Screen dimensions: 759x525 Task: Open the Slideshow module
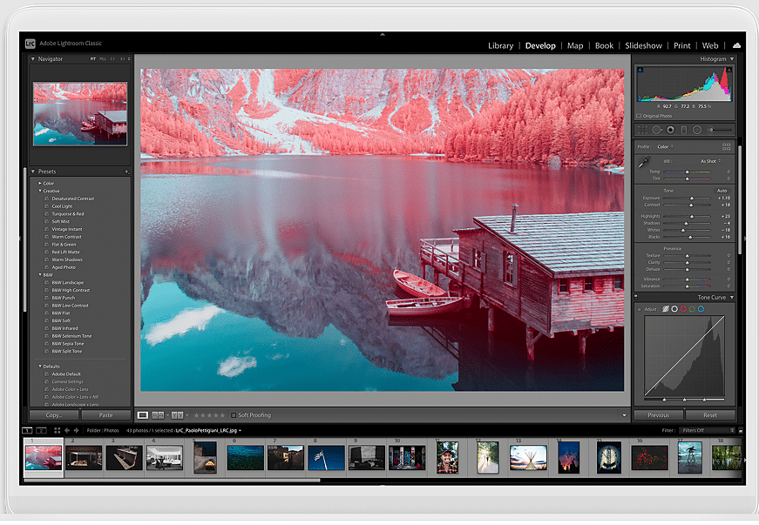coord(643,45)
